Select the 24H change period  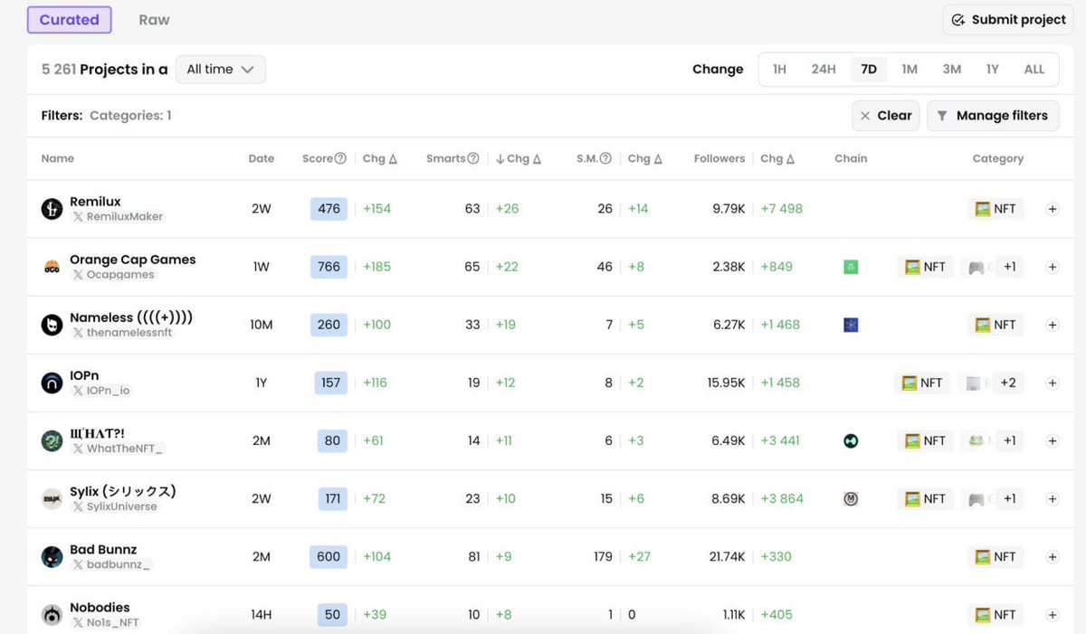(x=824, y=70)
